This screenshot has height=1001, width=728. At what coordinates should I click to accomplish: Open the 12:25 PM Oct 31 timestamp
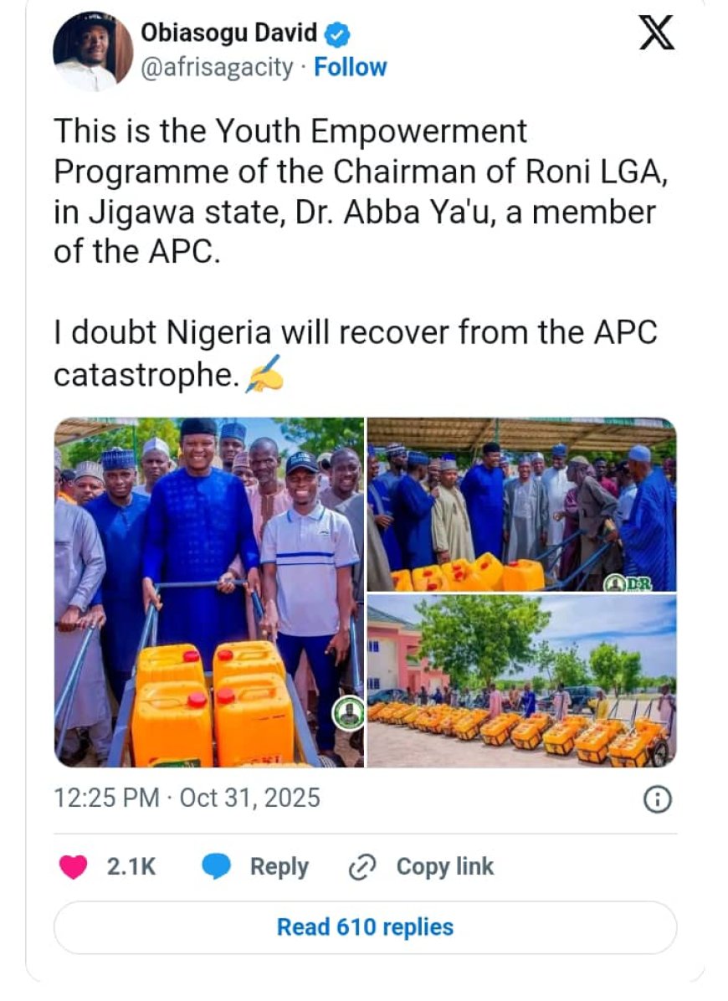[x=187, y=798]
